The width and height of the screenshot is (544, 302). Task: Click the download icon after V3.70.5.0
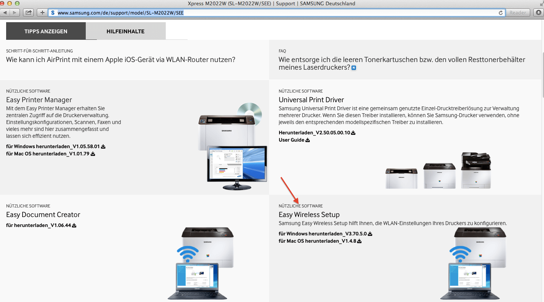tap(370, 234)
